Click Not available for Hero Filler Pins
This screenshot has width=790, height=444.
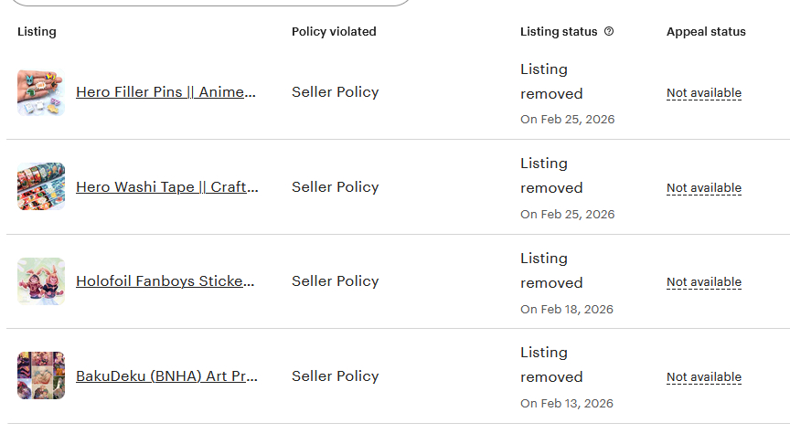click(703, 93)
